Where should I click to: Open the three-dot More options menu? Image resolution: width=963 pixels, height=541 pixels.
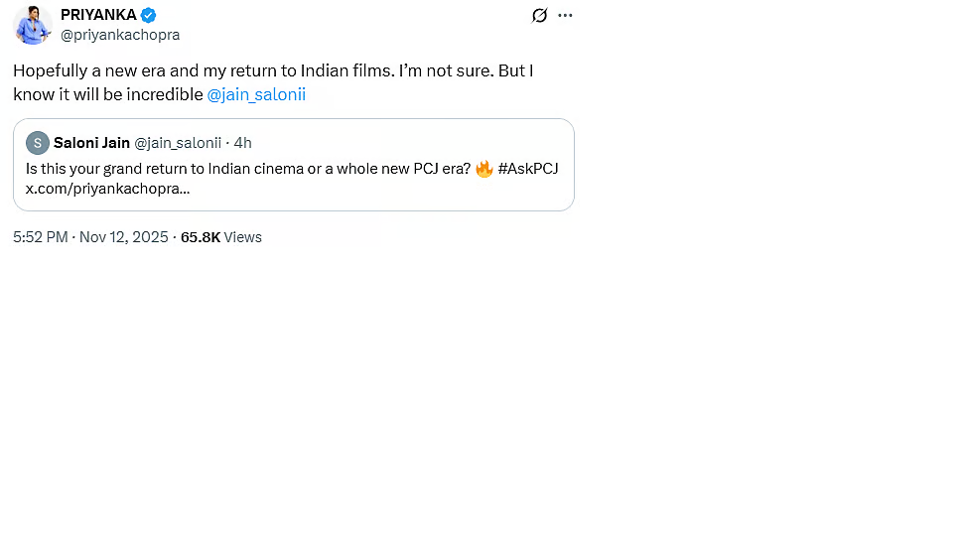coord(565,15)
